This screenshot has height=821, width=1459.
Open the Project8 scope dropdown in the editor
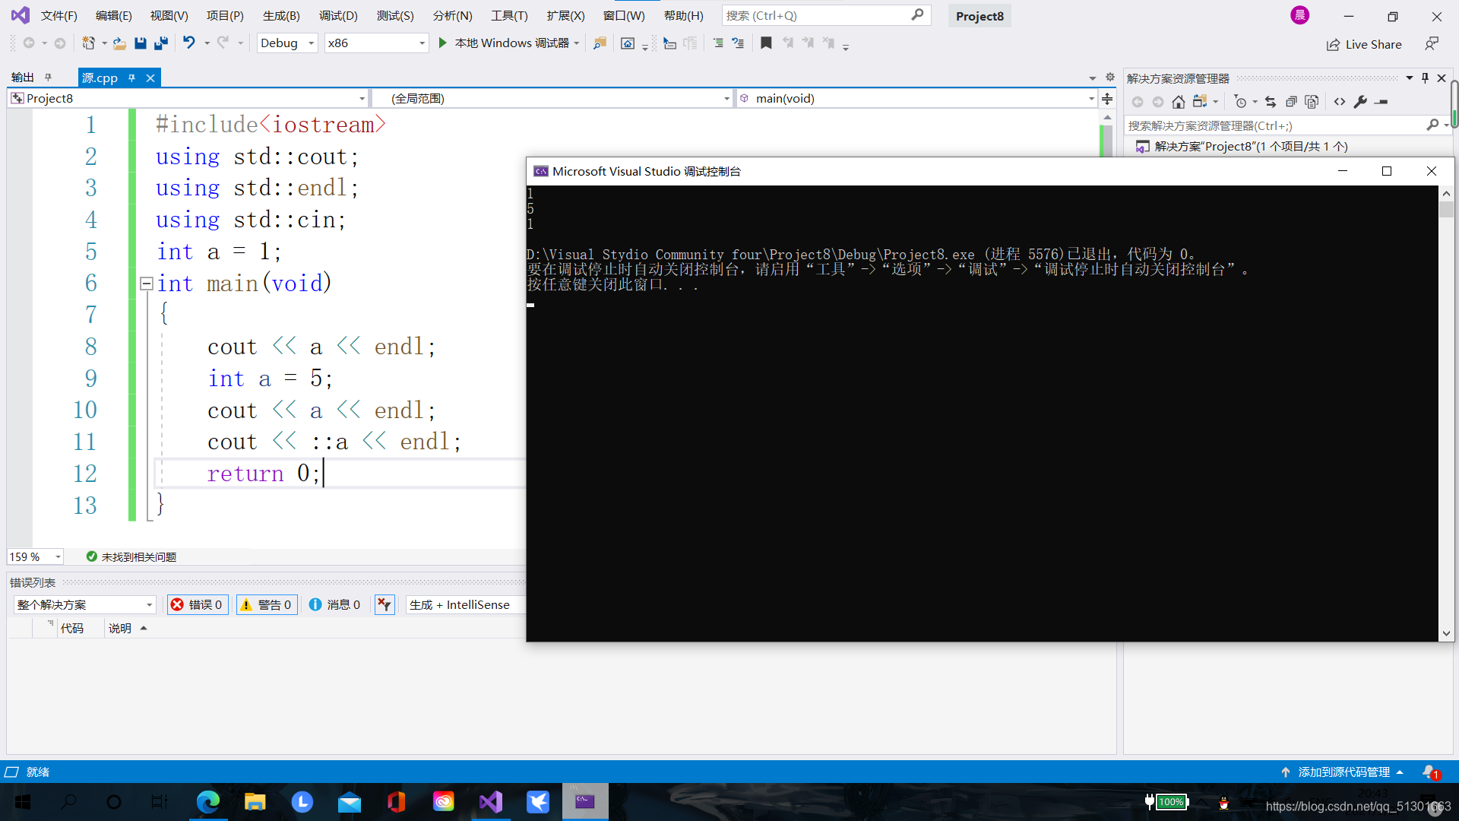pyautogui.click(x=188, y=99)
